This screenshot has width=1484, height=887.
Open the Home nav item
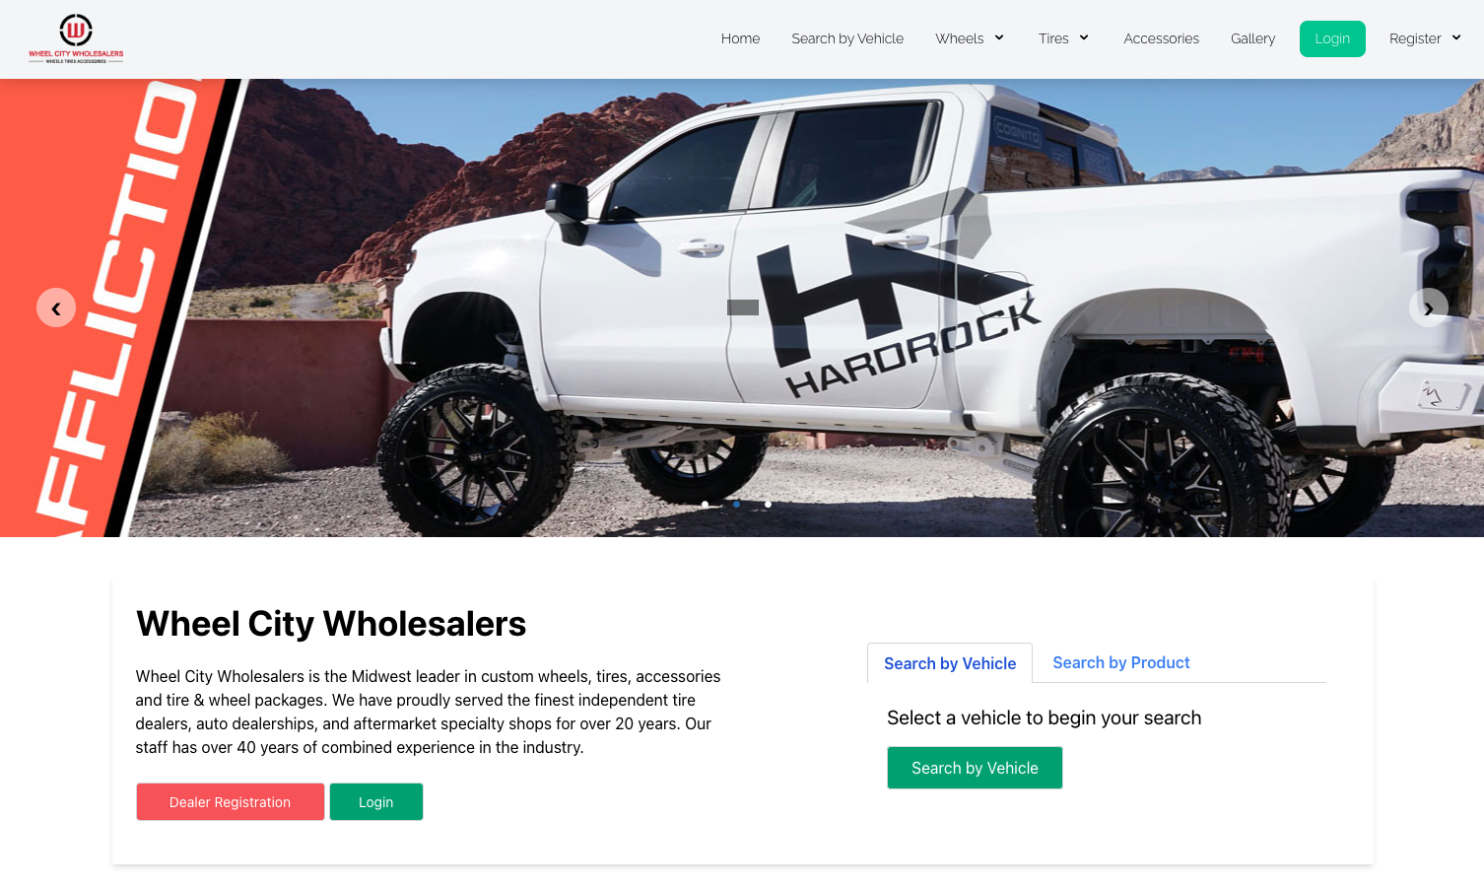740,38
